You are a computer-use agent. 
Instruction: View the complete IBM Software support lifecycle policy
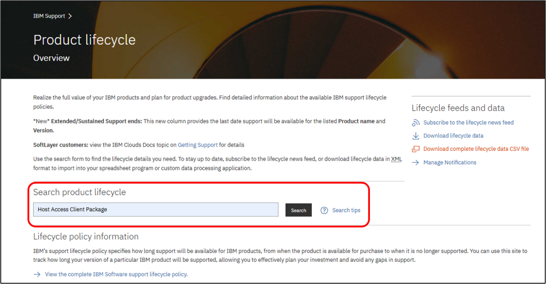[116, 274]
